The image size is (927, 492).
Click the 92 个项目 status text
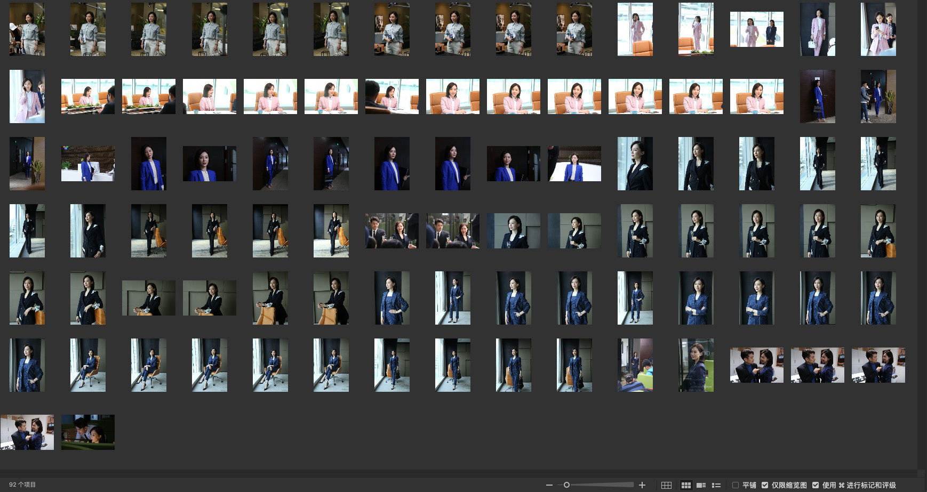[22, 485]
